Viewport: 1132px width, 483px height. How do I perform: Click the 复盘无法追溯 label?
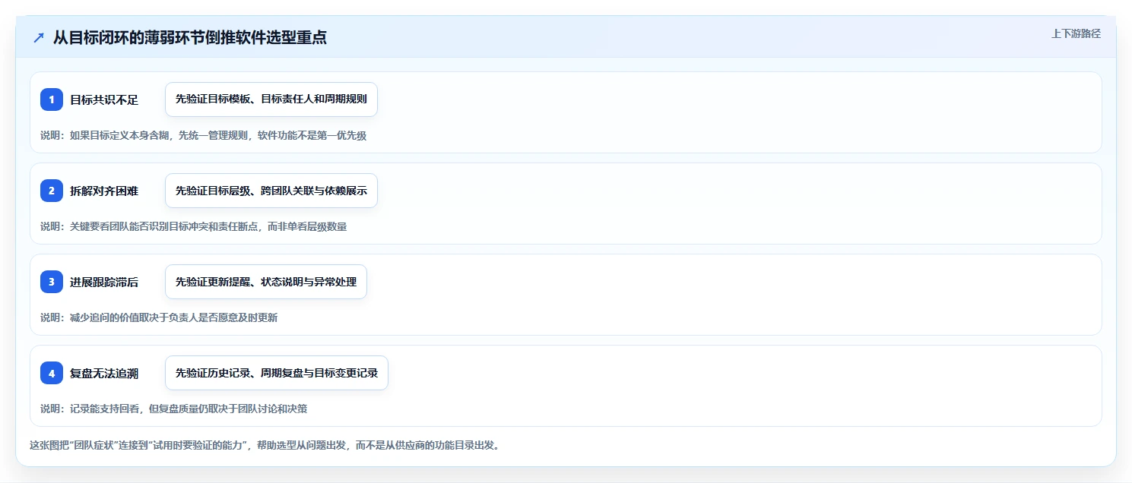point(104,373)
